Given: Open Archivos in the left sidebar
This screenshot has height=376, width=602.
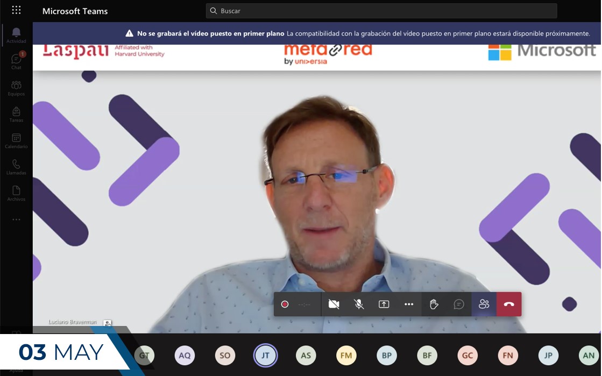Looking at the screenshot, I should tap(16, 193).
